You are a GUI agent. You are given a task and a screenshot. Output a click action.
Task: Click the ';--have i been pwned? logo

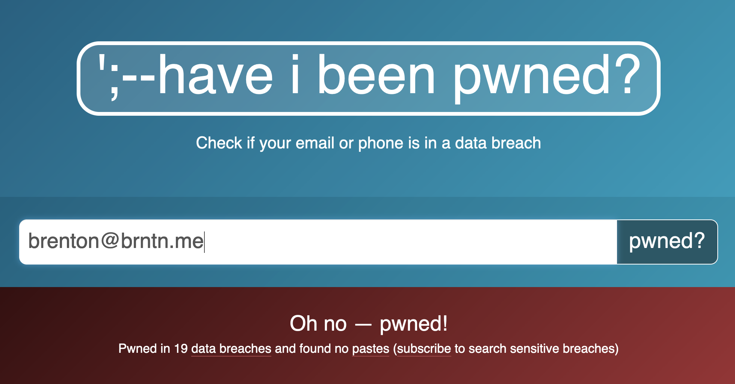point(368,78)
